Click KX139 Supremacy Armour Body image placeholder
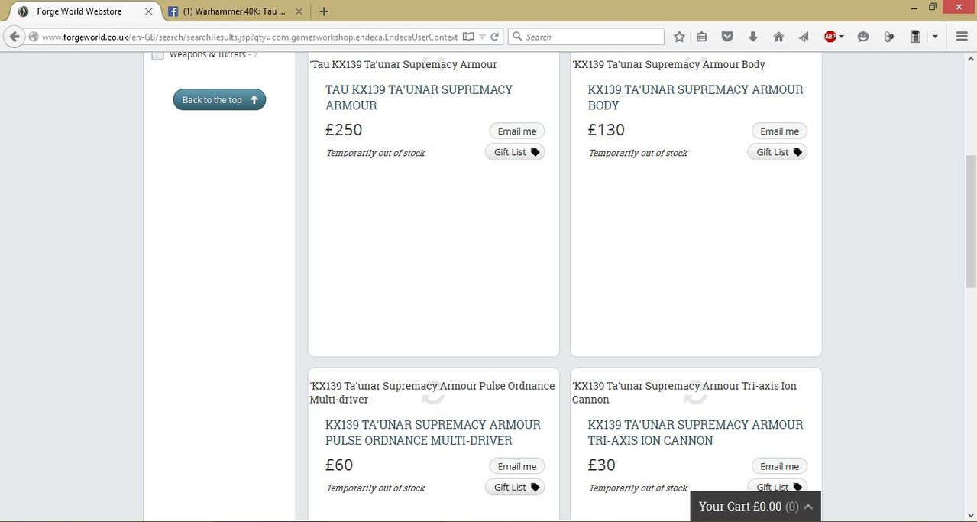The image size is (977, 522). coord(695,64)
